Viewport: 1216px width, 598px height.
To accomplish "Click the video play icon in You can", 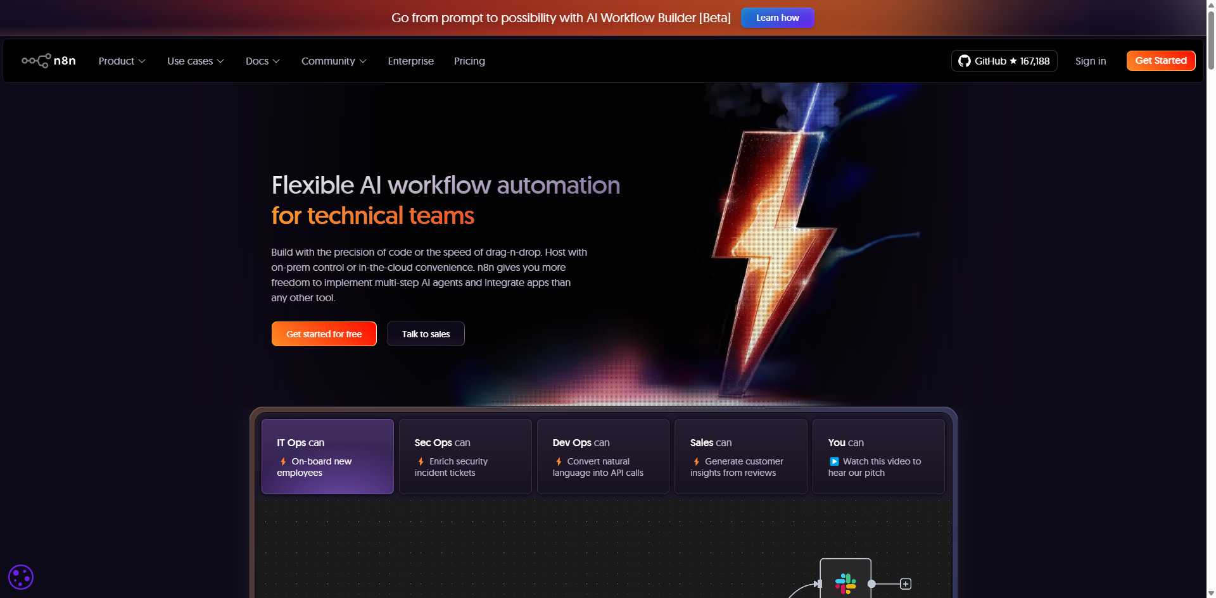I will tap(834, 461).
